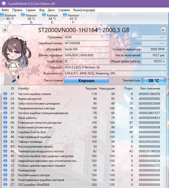Open the Файл menu
The image size is (169, 188).
pyautogui.click(x=5, y=10)
